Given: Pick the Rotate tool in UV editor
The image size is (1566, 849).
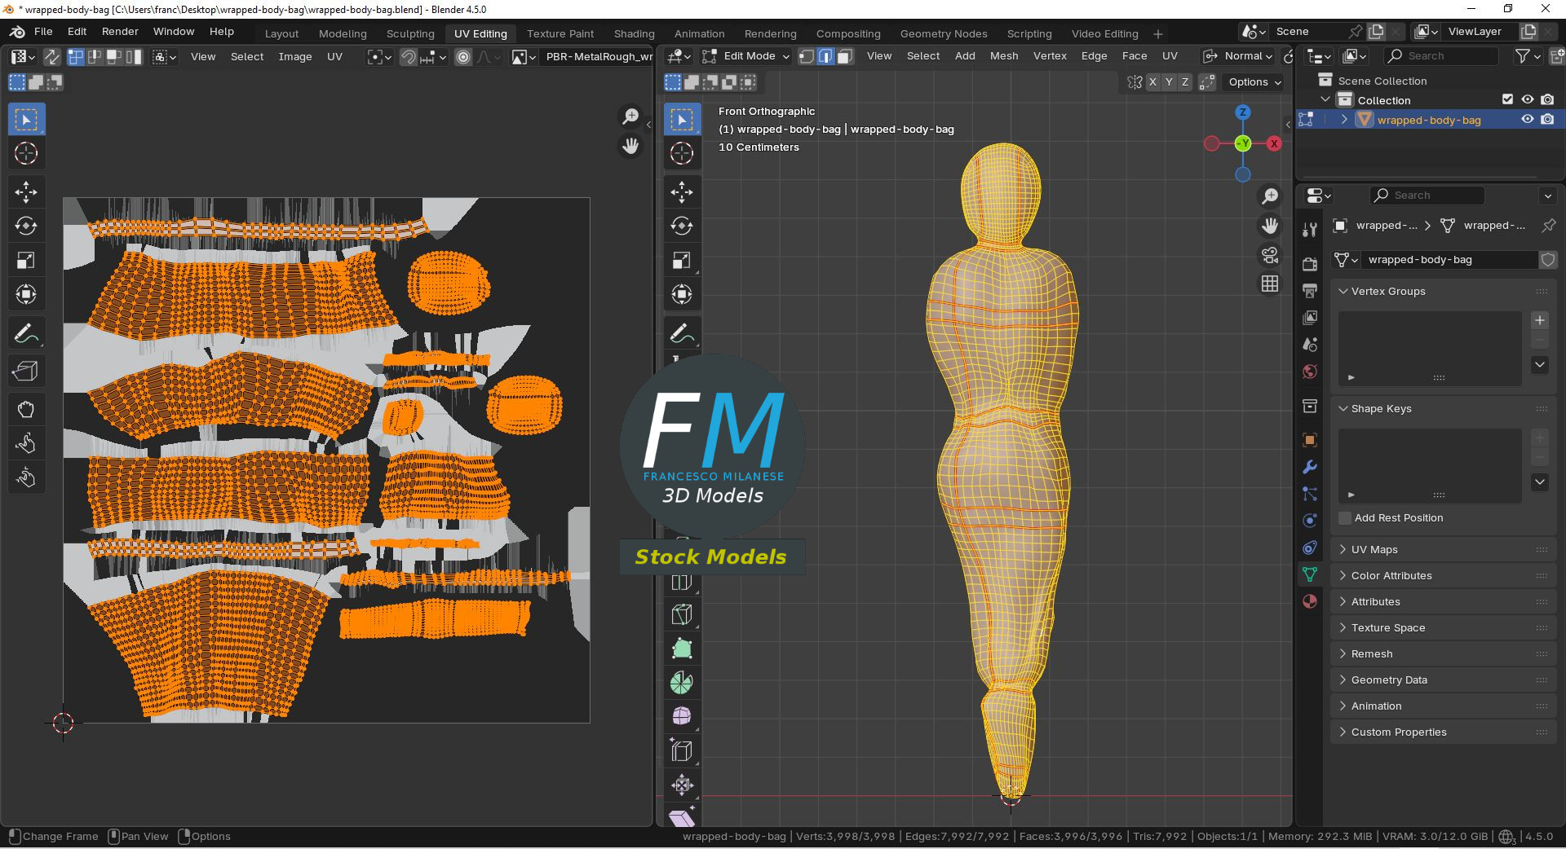Looking at the screenshot, I should click(x=26, y=227).
